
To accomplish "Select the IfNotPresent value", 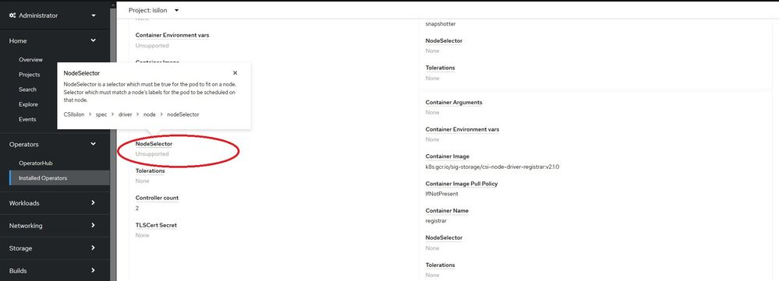I will 441,194.
